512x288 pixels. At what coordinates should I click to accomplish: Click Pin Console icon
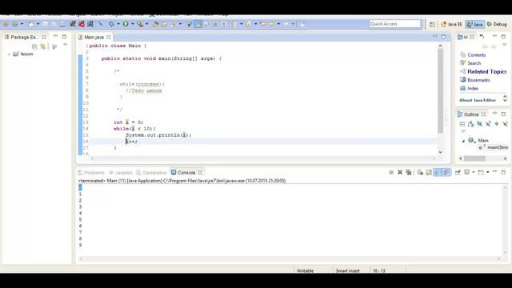pyautogui.click(x=458, y=173)
